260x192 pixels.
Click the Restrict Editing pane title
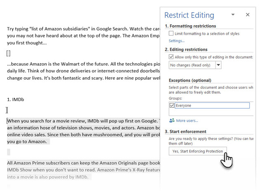pyautogui.click(x=189, y=15)
